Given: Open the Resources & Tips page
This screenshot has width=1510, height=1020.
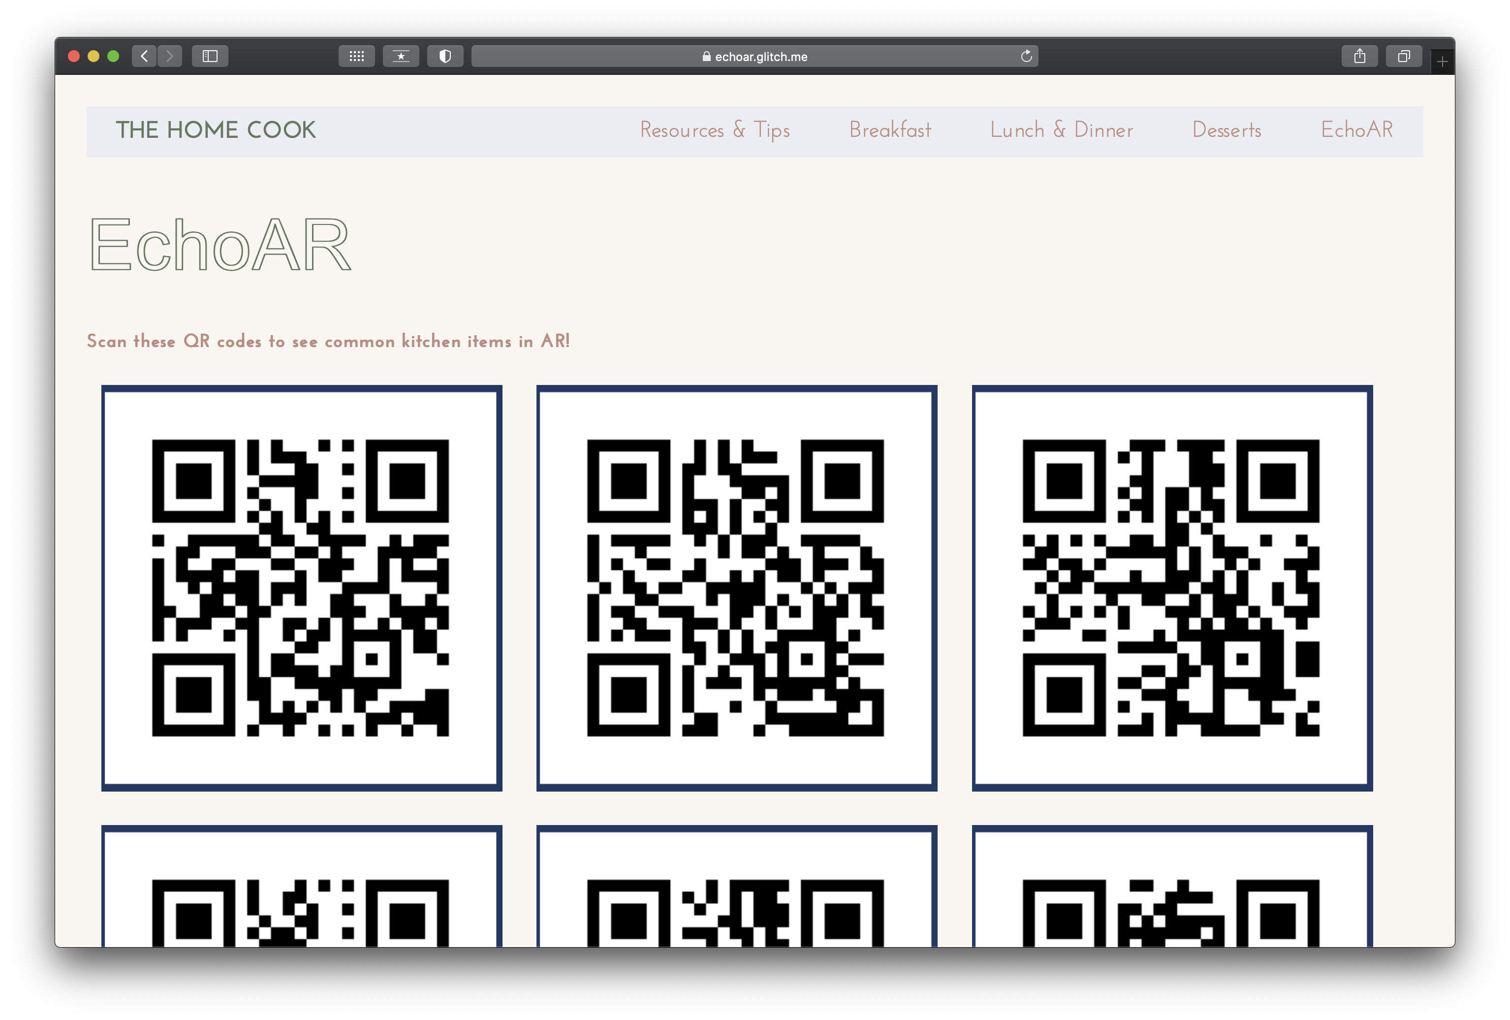Looking at the screenshot, I should pos(715,130).
